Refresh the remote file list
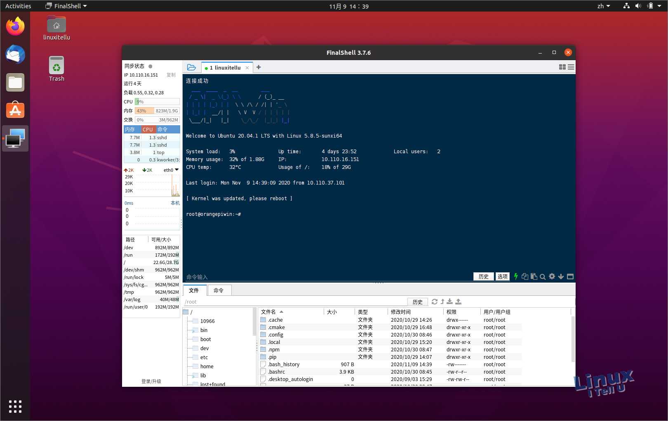Image resolution: width=668 pixels, height=421 pixels. (434, 302)
